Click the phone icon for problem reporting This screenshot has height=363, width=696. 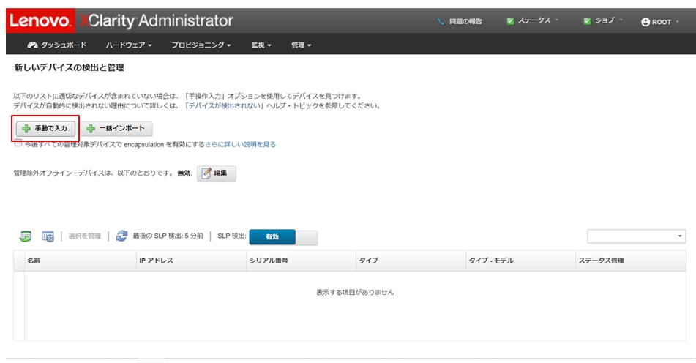441,21
